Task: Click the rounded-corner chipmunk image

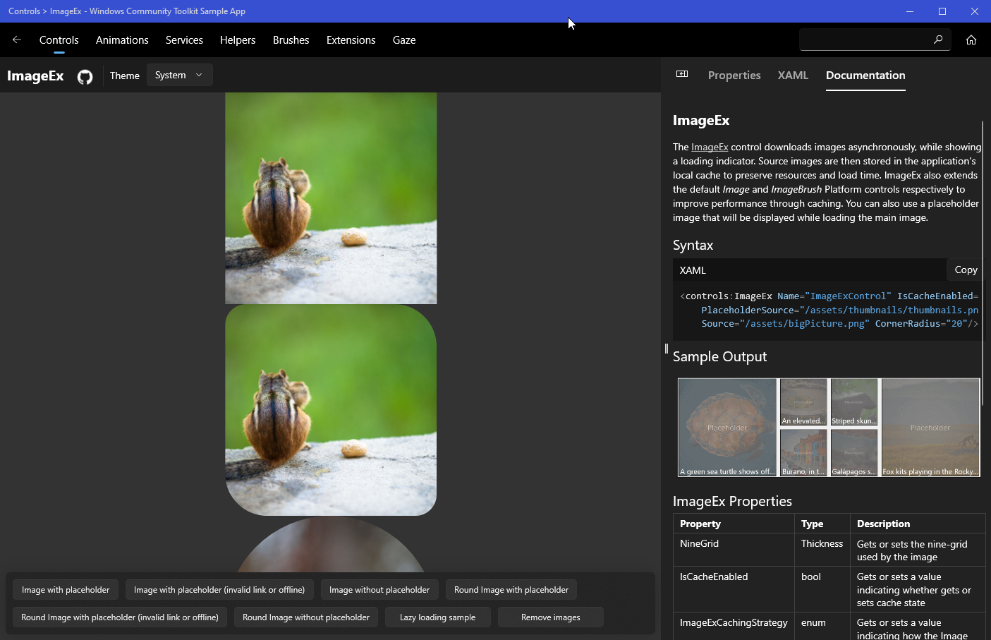Action: [x=331, y=410]
